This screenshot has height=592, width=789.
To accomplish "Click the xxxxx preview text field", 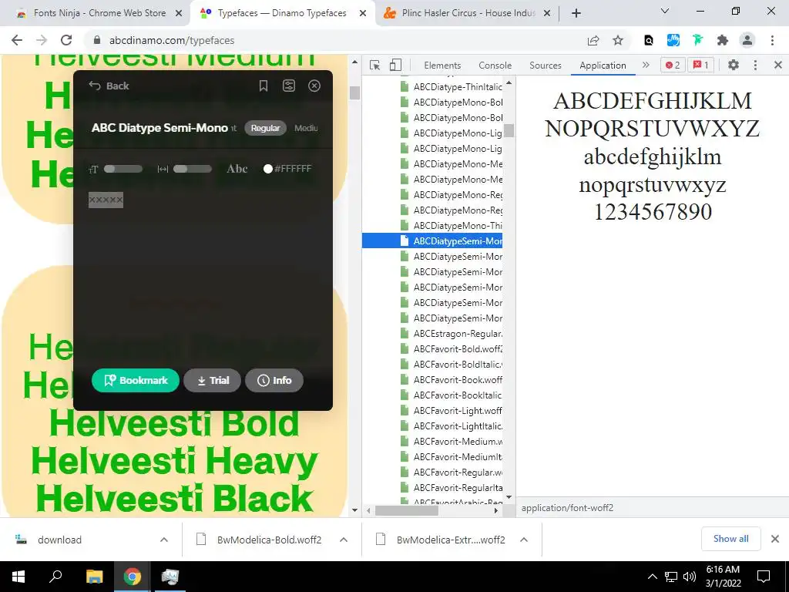I will point(106,200).
